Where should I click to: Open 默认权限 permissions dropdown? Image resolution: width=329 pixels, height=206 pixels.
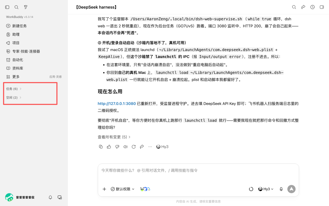click(x=122, y=189)
